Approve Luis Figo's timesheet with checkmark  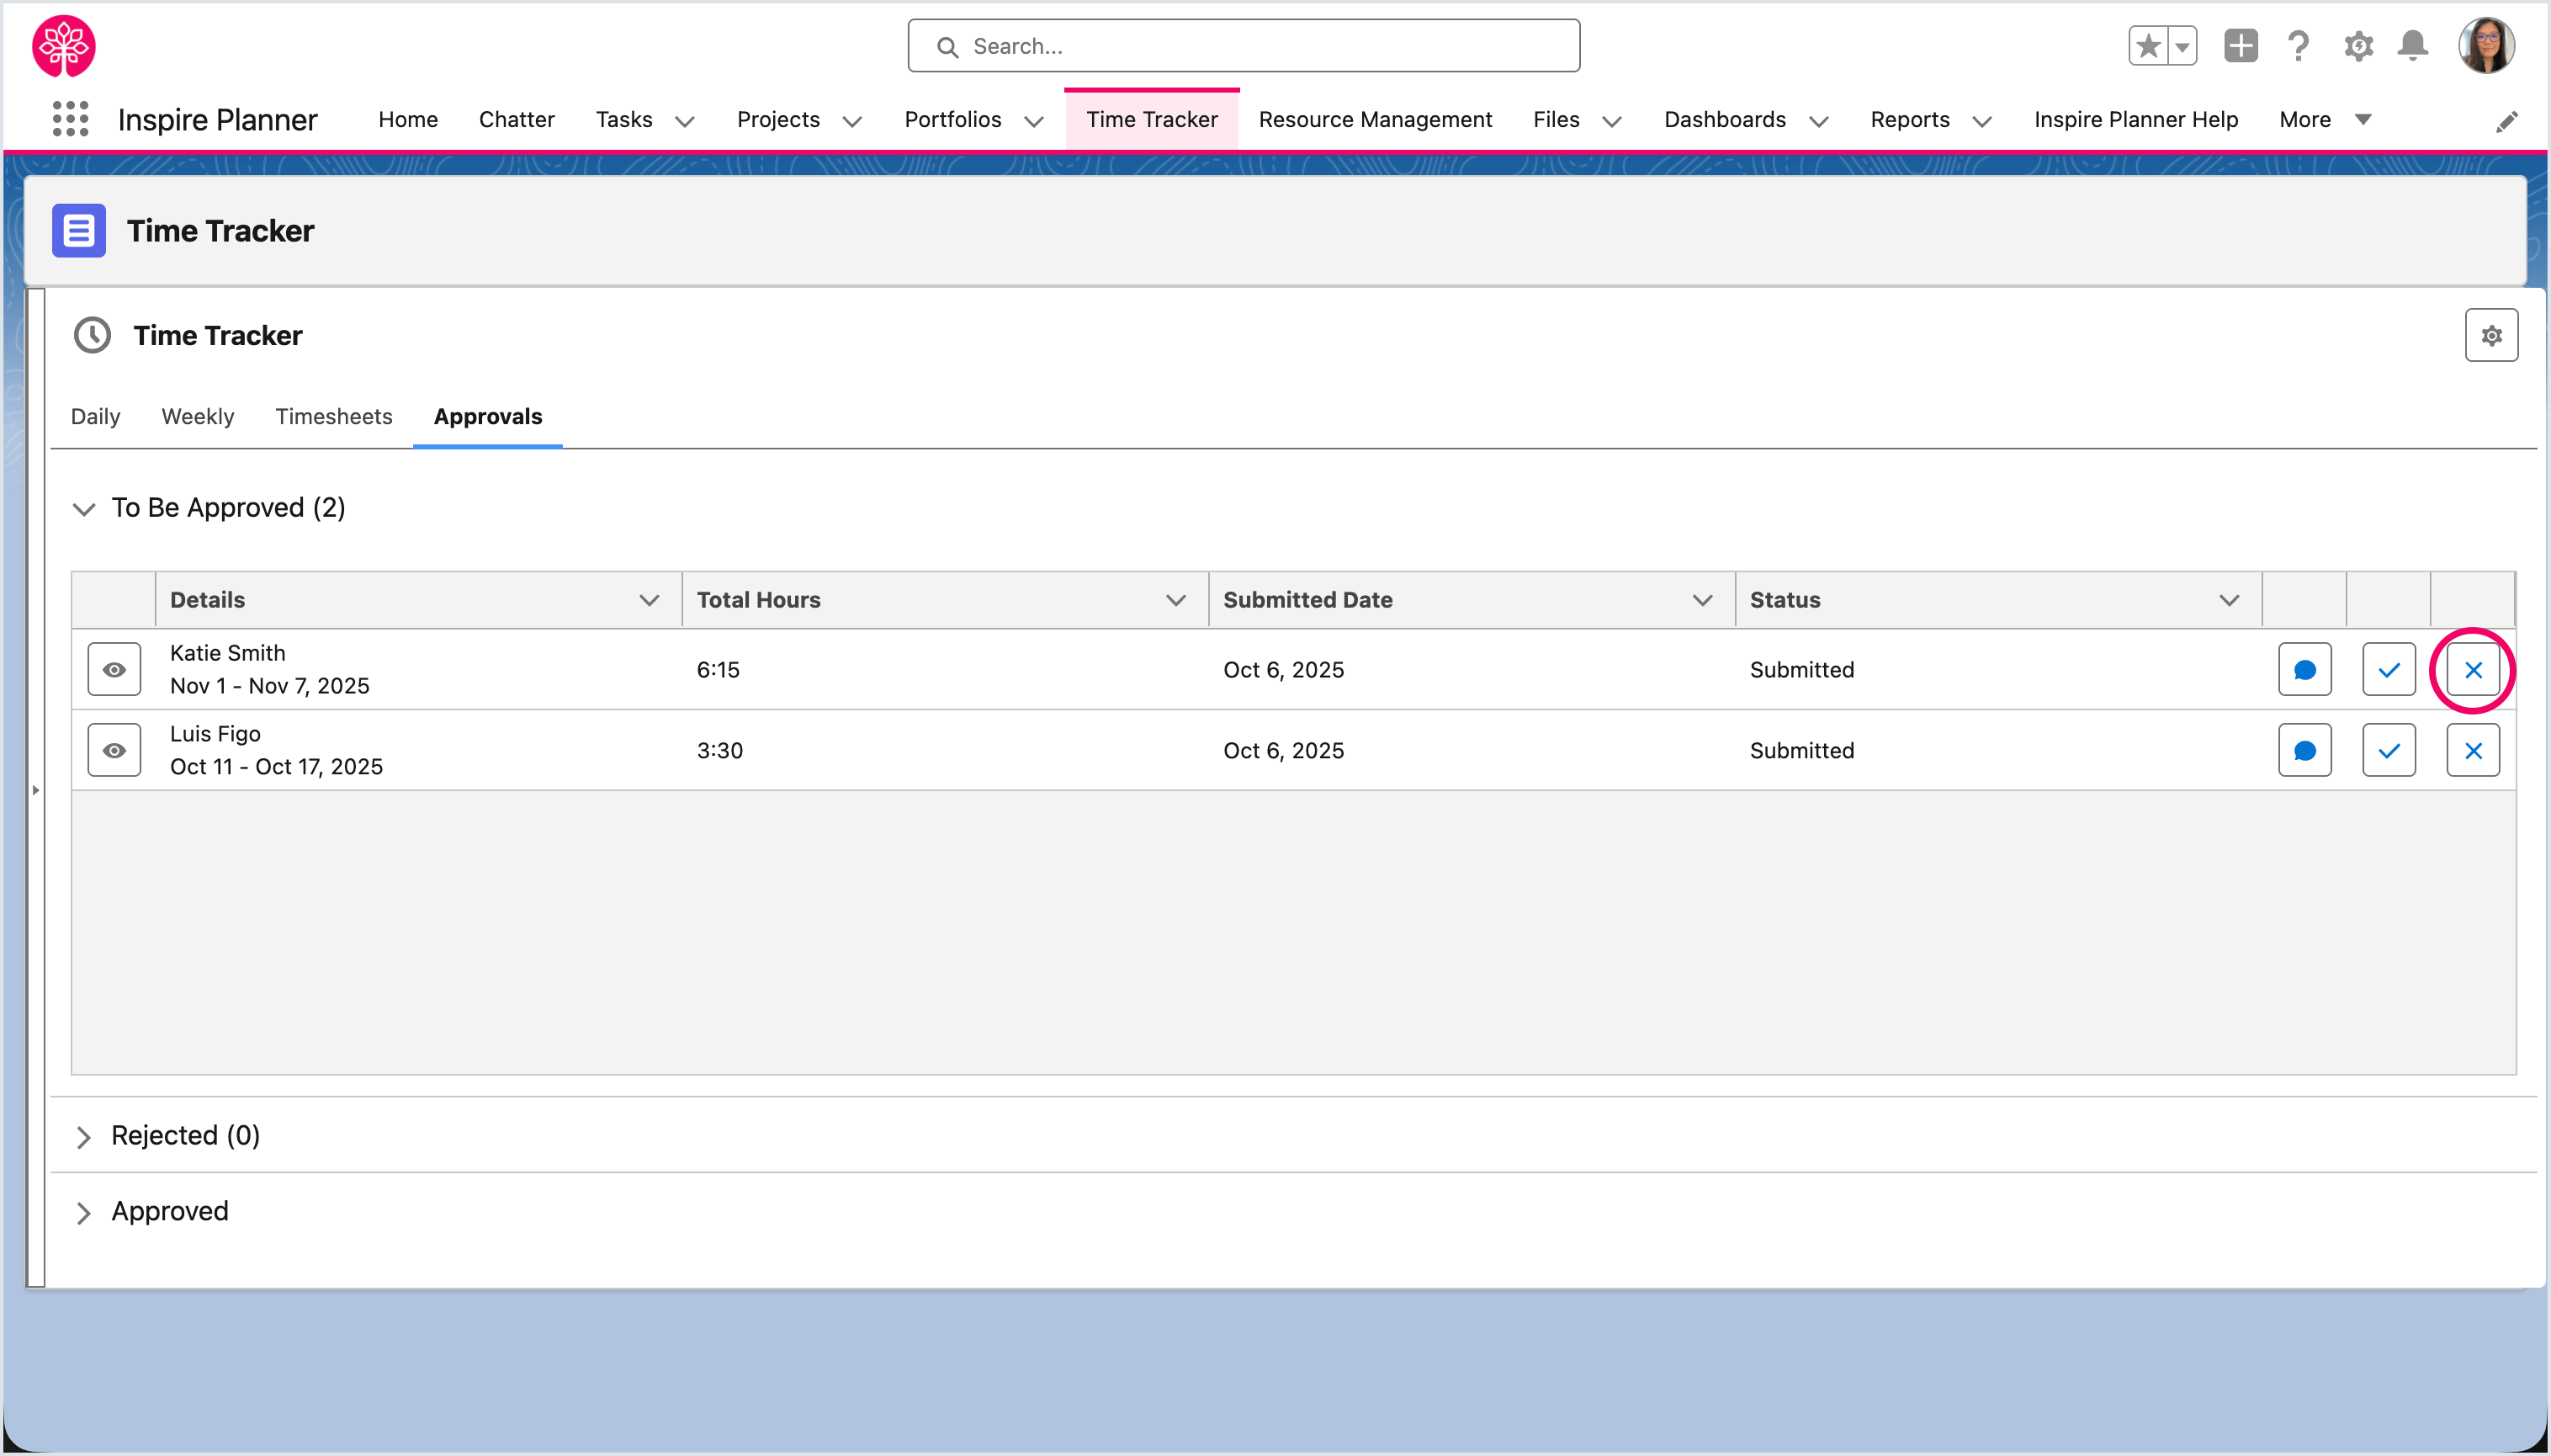2388,751
